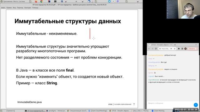
Task: Open Приложения in the top panel
Action: coord(8,1)
